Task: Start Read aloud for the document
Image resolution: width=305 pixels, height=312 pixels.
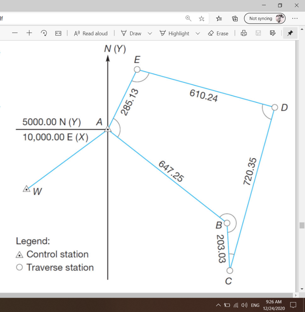Action: [x=90, y=33]
